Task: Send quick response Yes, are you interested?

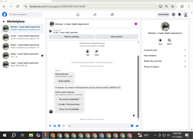Action: 69,99
